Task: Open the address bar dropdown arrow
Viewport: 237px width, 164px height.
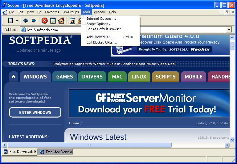Action: (229, 30)
